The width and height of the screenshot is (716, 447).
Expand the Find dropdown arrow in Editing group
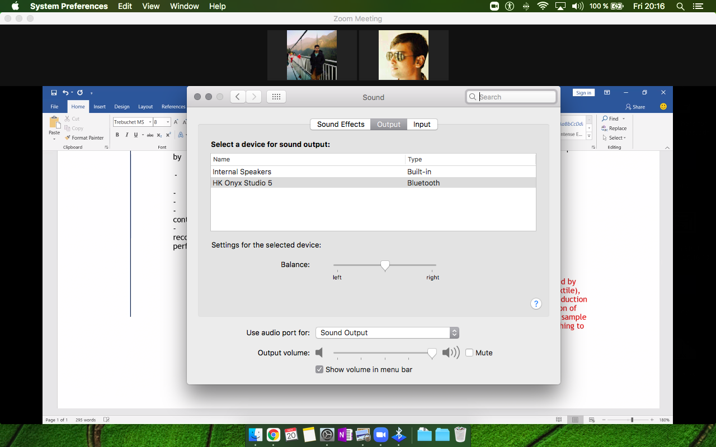pos(624,118)
